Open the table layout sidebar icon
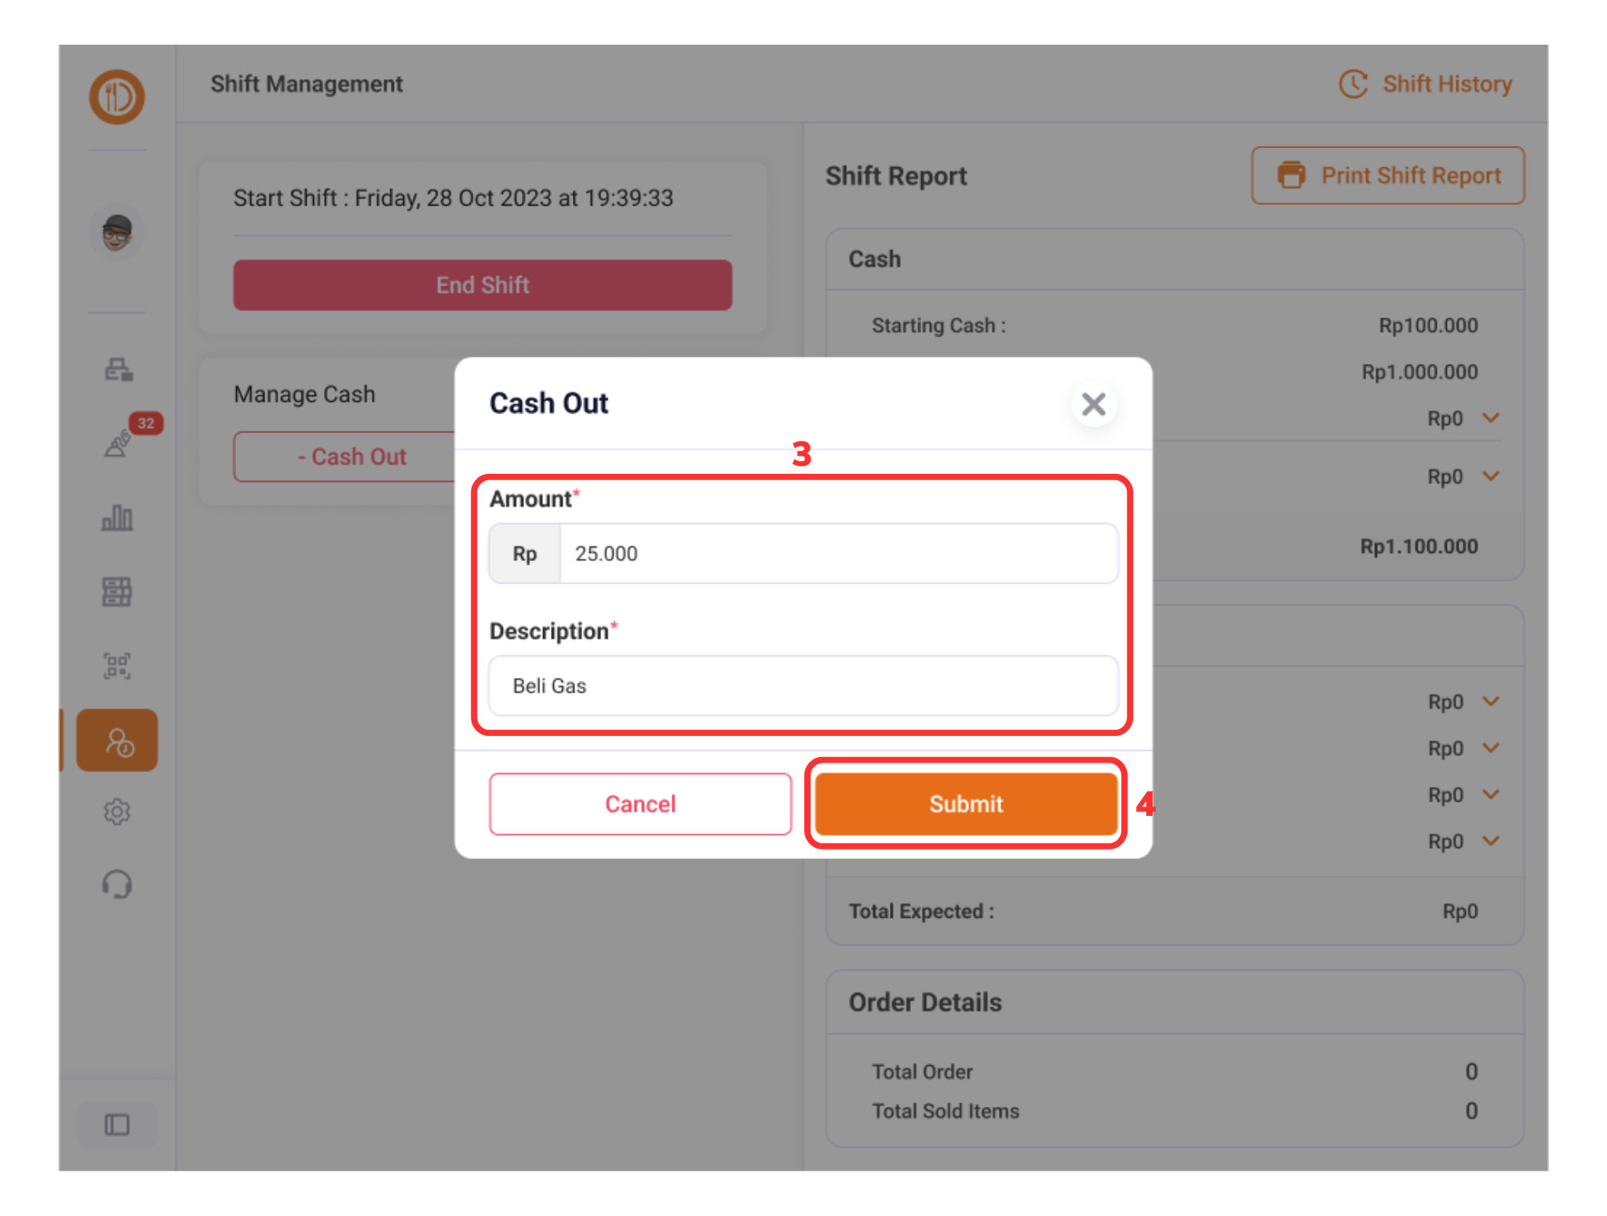The image size is (1607, 1216). (117, 592)
